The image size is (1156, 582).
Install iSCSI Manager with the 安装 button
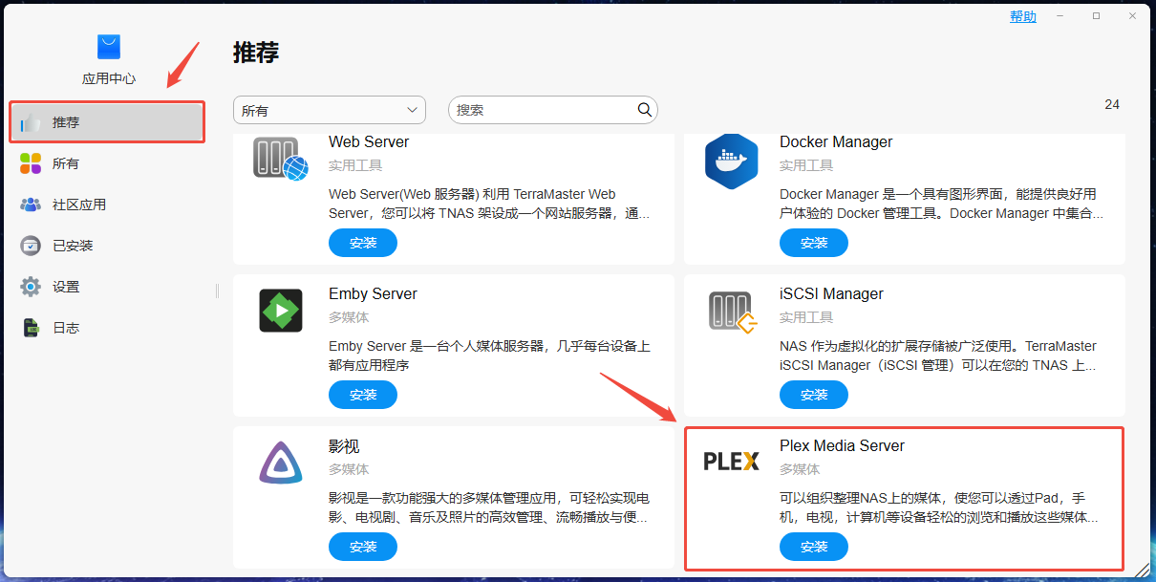(814, 395)
